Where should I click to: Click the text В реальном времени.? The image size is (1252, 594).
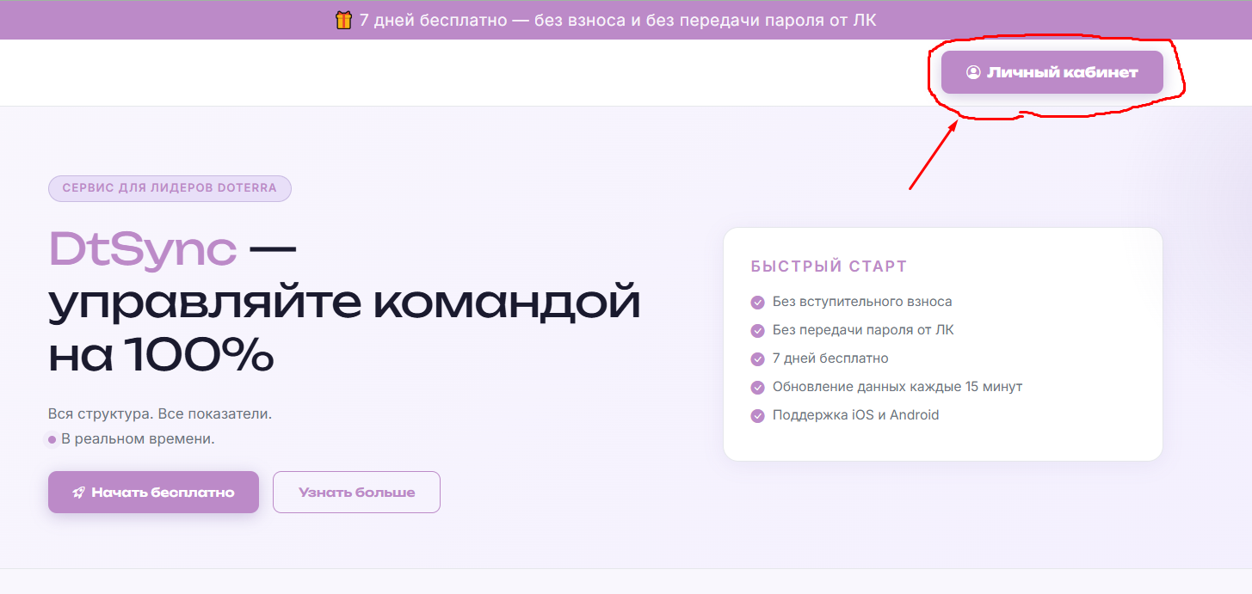138,439
